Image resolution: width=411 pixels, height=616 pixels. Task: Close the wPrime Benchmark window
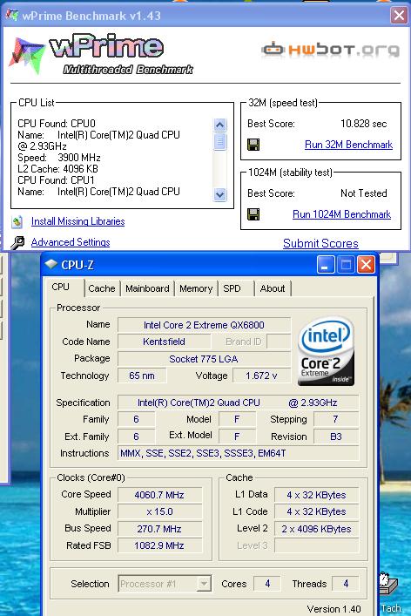pyautogui.click(x=399, y=16)
